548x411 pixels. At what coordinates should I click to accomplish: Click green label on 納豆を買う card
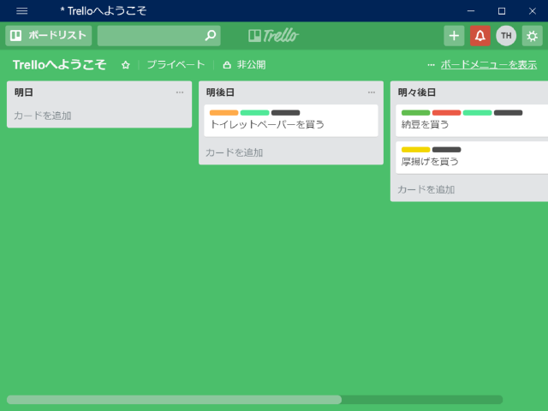tap(416, 112)
